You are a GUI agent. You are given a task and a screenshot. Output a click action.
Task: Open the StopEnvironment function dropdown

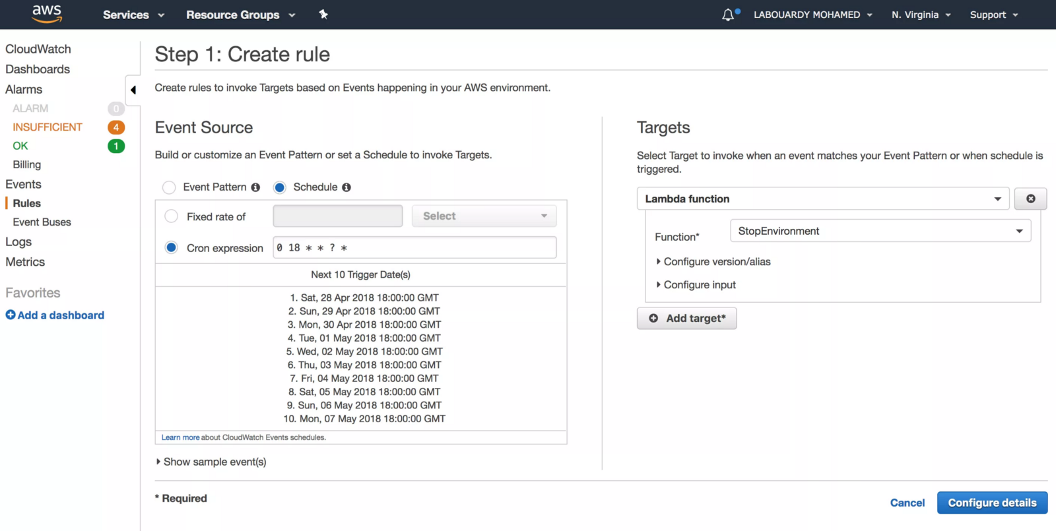[x=880, y=231]
